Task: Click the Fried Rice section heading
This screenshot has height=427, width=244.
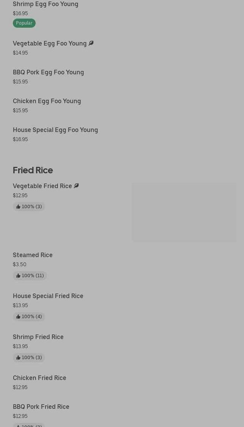Action: click(33, 170)
